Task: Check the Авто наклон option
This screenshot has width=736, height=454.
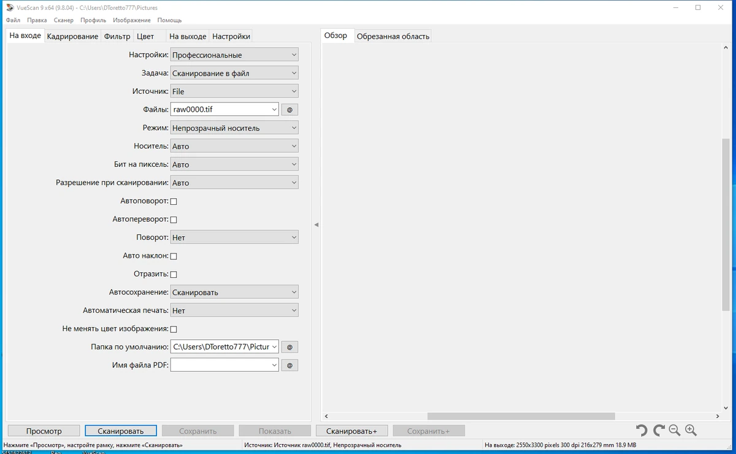Action: [x=174, y=256]
